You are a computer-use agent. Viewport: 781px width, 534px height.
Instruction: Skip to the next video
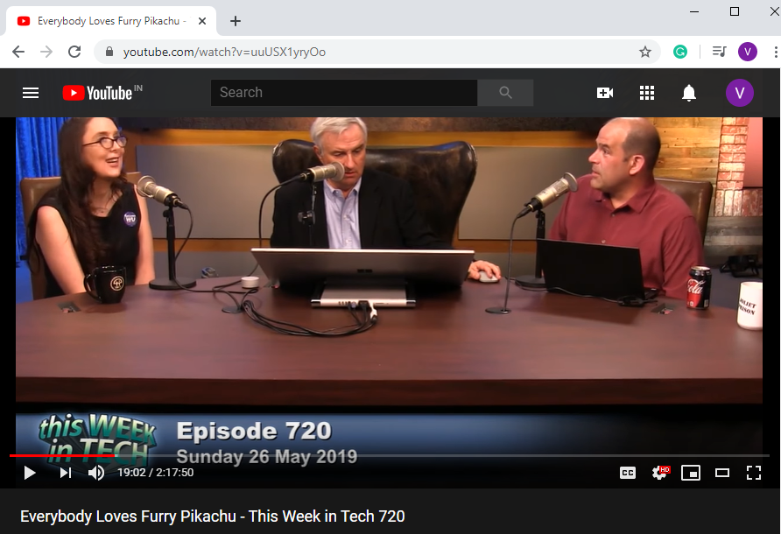[x=66, y=473]
